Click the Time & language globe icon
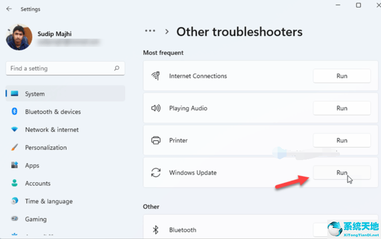381x239 pixels. coord(14,201)
